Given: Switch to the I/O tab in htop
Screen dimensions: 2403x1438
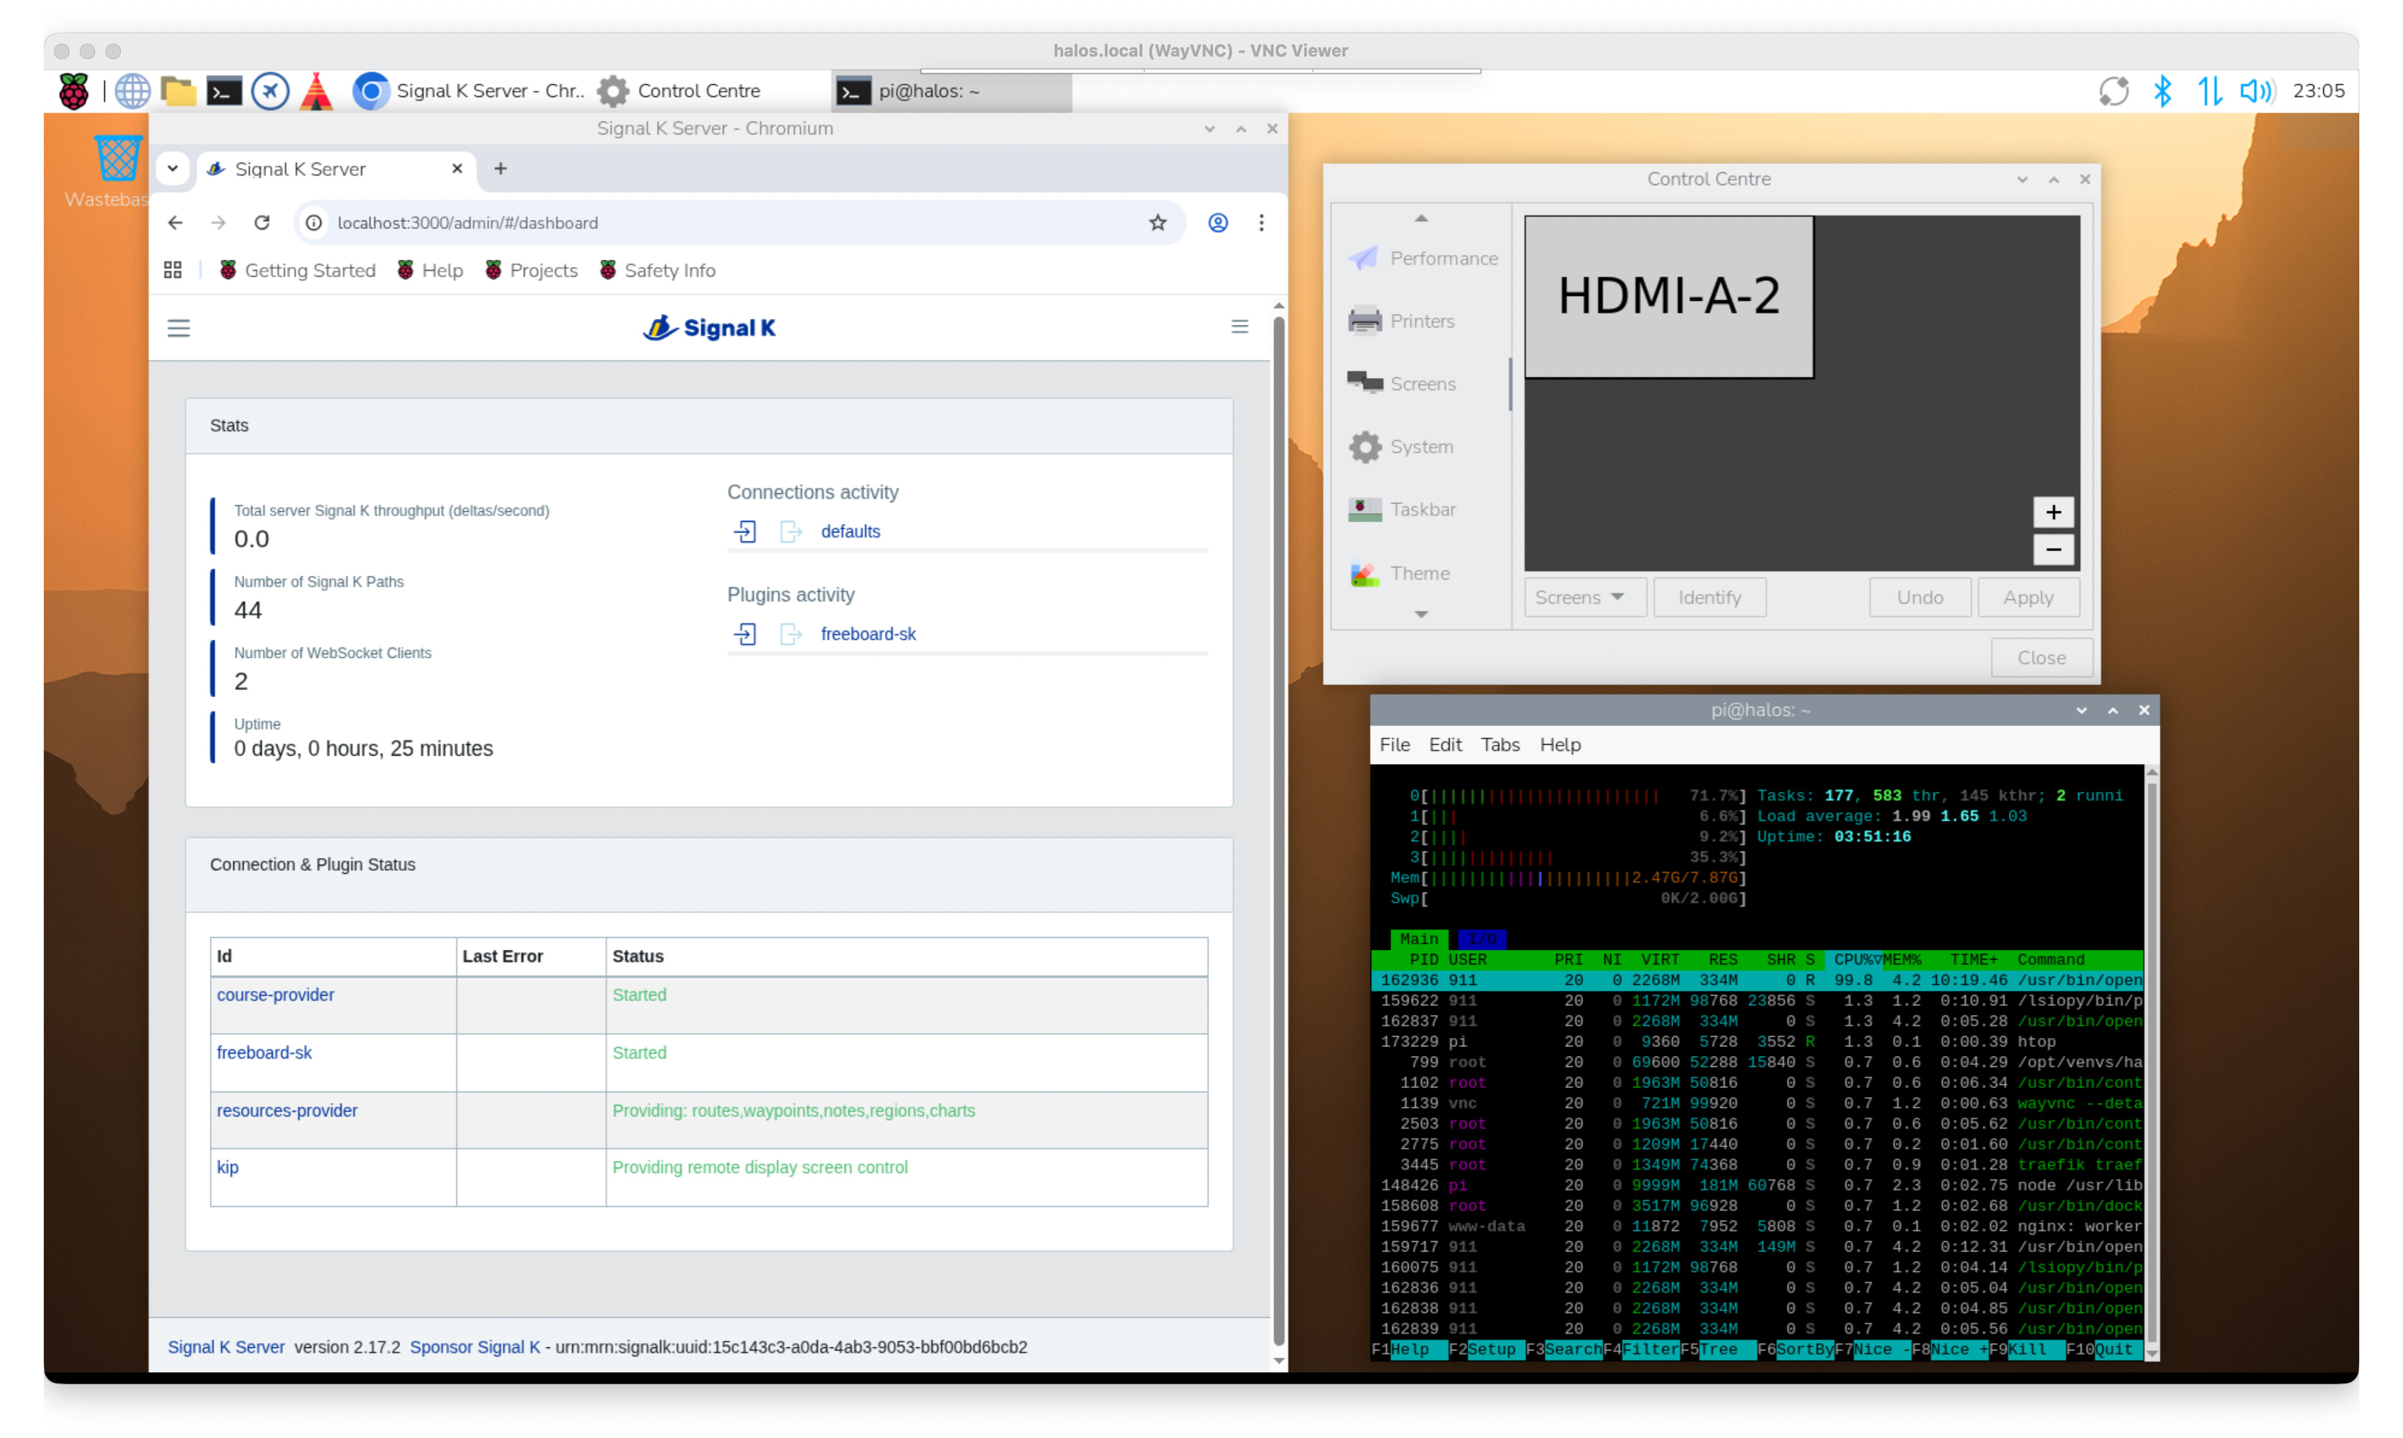Looking at the screenshot, I should coord(1481,938).
